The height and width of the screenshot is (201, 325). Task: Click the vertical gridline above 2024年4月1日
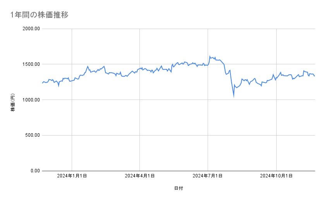(140, 116)
